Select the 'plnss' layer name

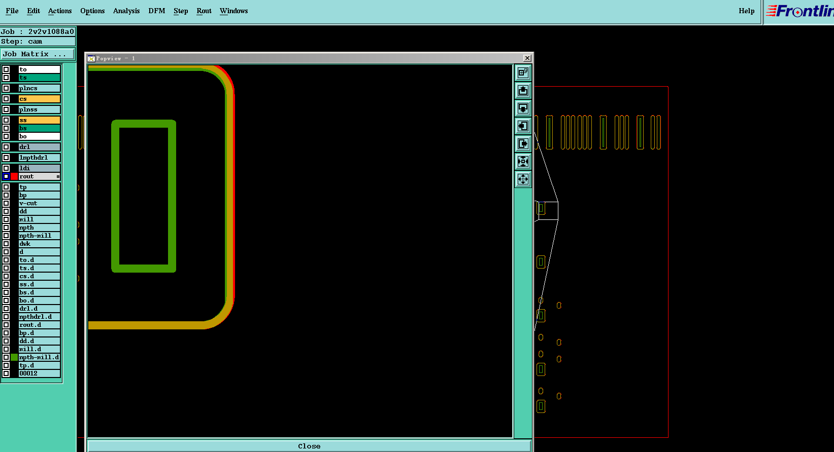(x=40, y=109)
